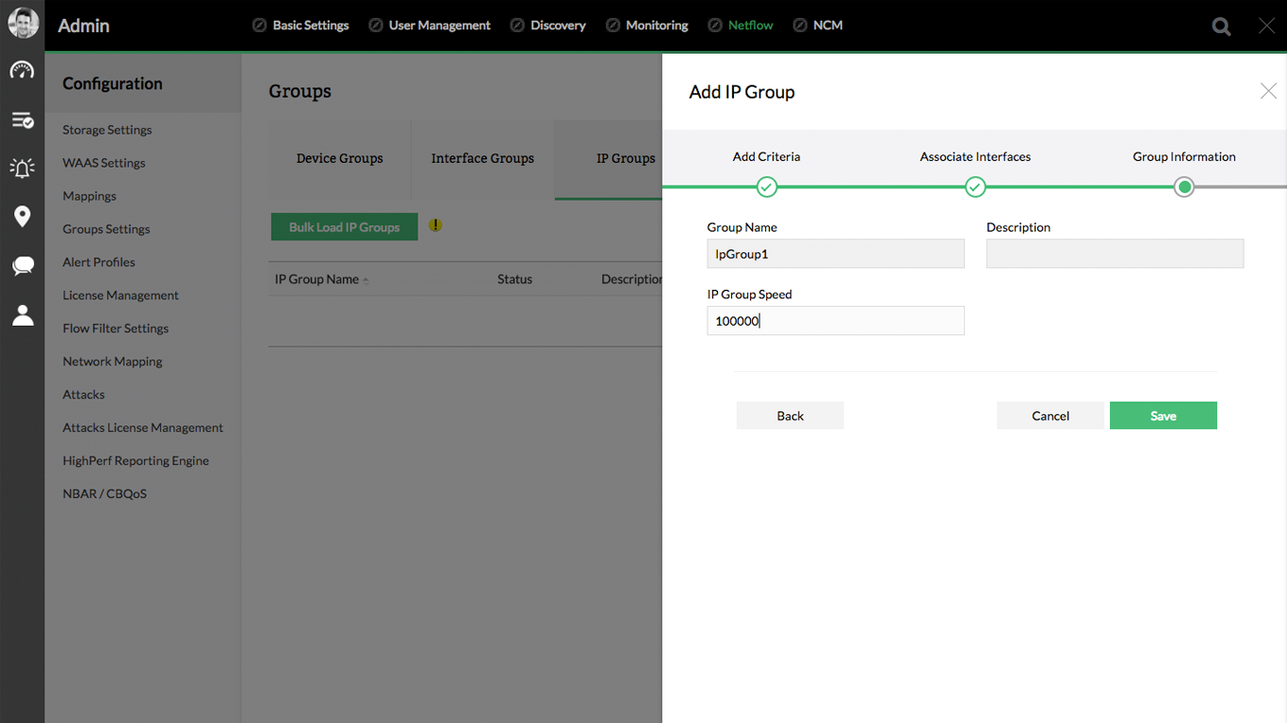Open the dashboard gauge icon in sidebar
Viewport: 1287px width, 723px height.
(x=23, y=71)
